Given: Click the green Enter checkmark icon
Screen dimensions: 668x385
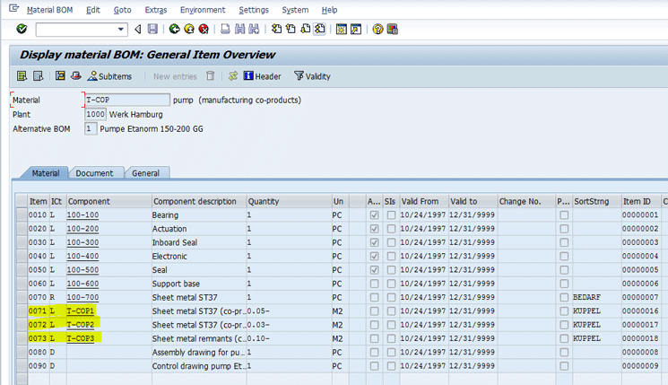Looking at the screenshot, I should [x=22, y=30].
